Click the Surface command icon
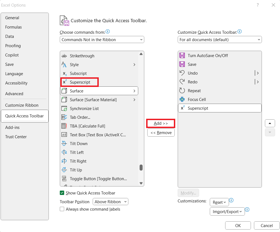280x232 pixels. click(64, 91)
